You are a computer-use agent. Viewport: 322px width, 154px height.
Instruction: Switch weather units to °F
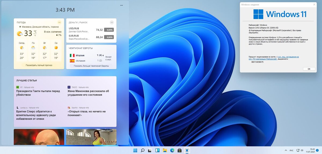(35, 35)
